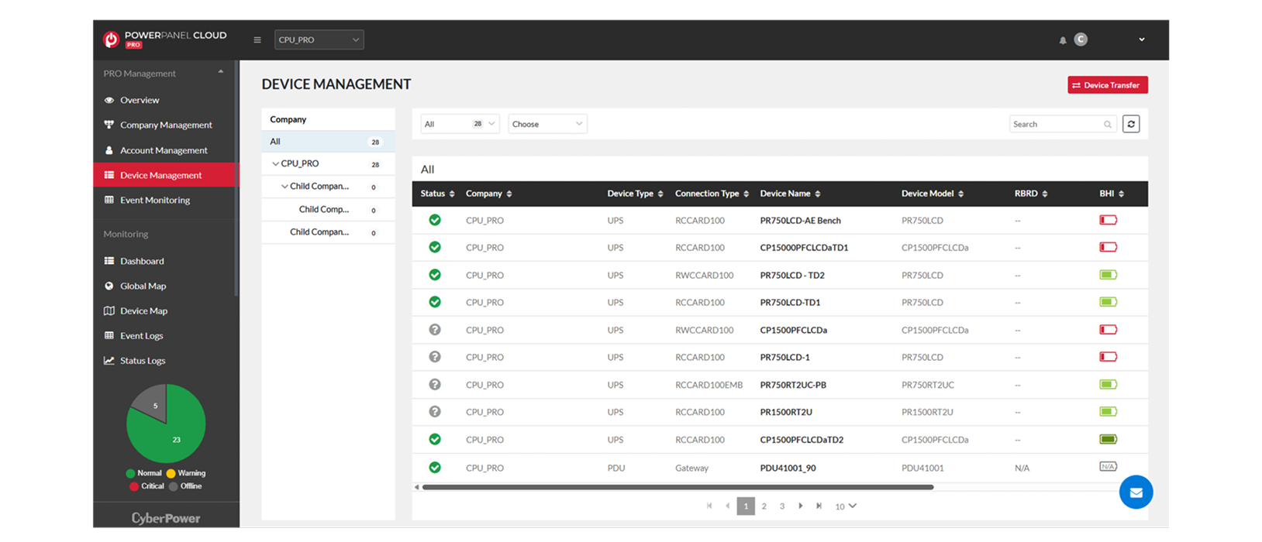
Task: Open the All 28 filter dropdown
Action: coord(460,124)
